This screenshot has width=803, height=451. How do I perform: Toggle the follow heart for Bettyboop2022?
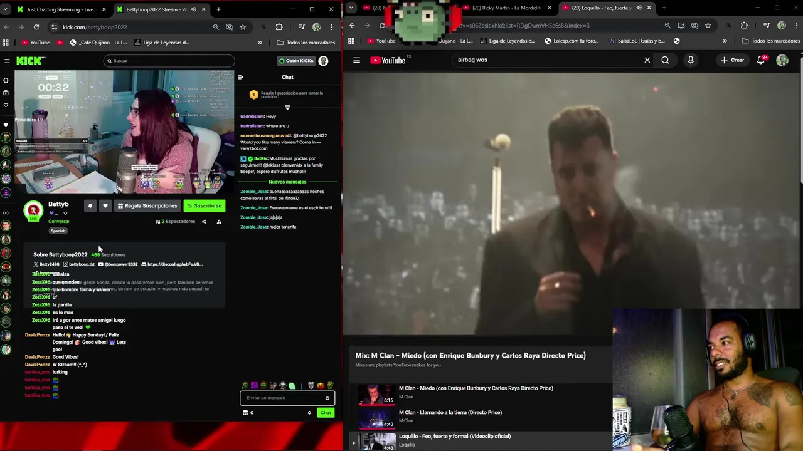[x=105, y=205]
